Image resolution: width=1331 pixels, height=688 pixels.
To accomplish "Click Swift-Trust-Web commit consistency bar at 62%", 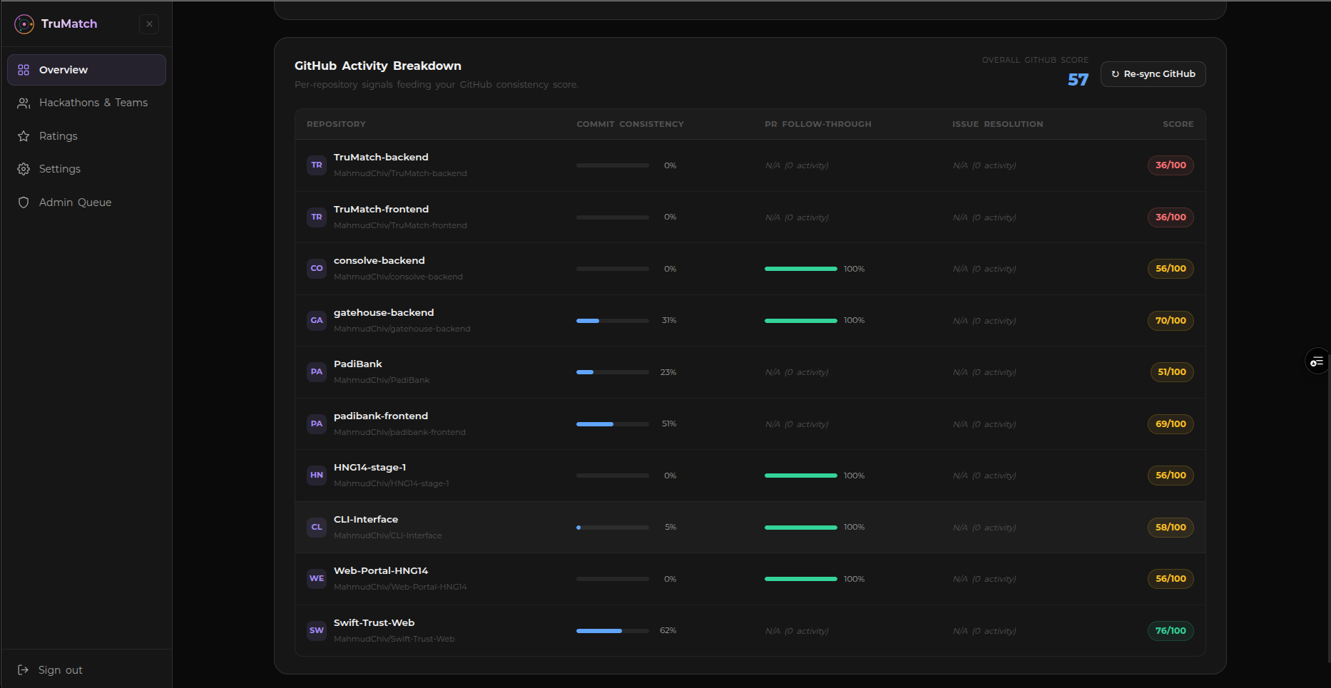I will [613, 631].
